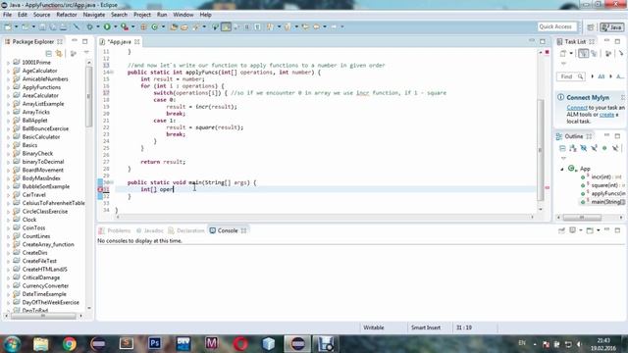Screen dimensions: 628x353
Task: Click the New Java Class green C icon
Action: [155, 26]
